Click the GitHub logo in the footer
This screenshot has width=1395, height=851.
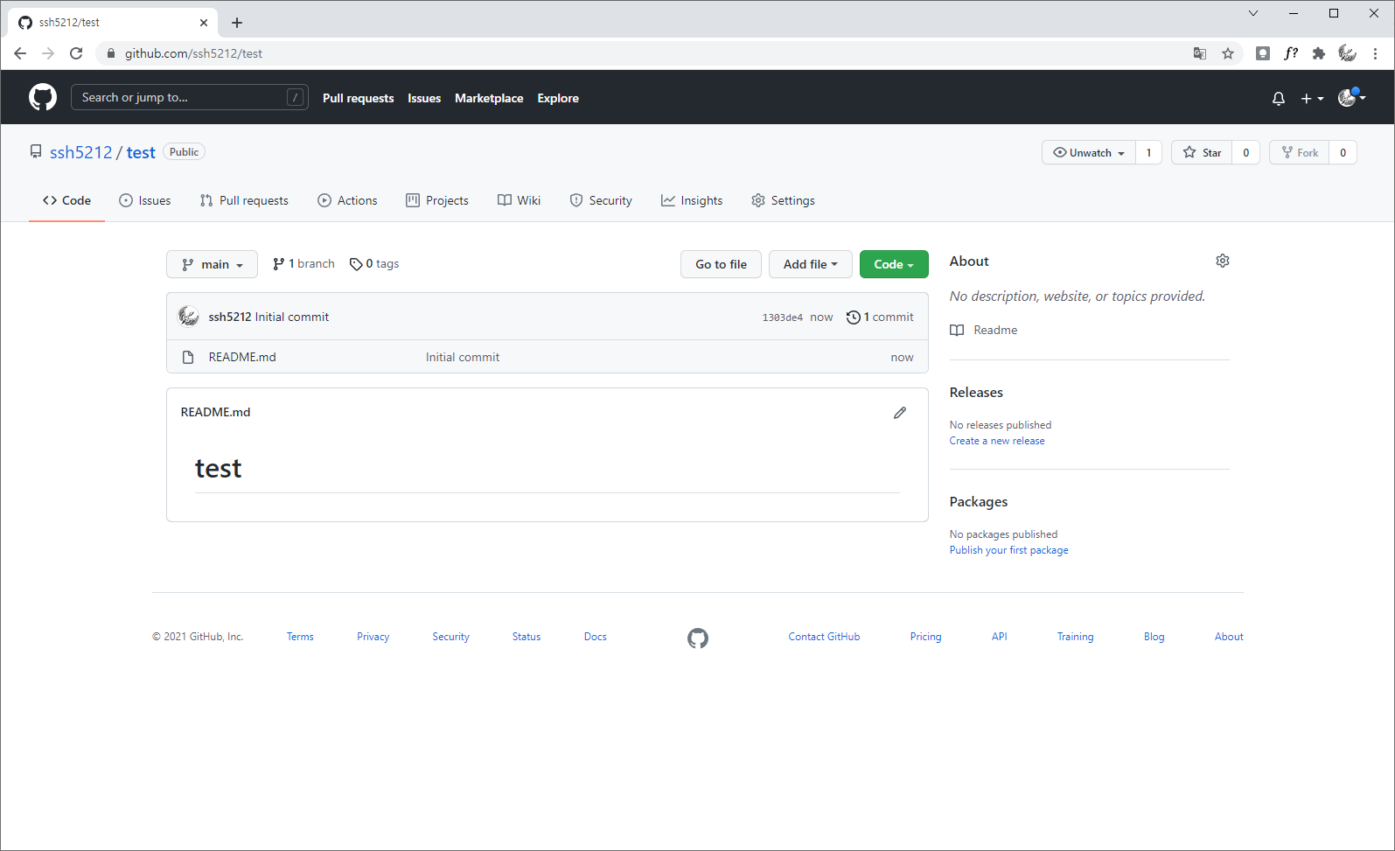[x=698, y=638]
